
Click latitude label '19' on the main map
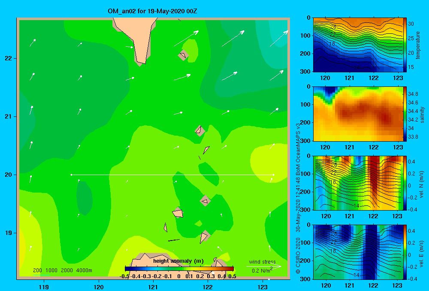point(8,233)
